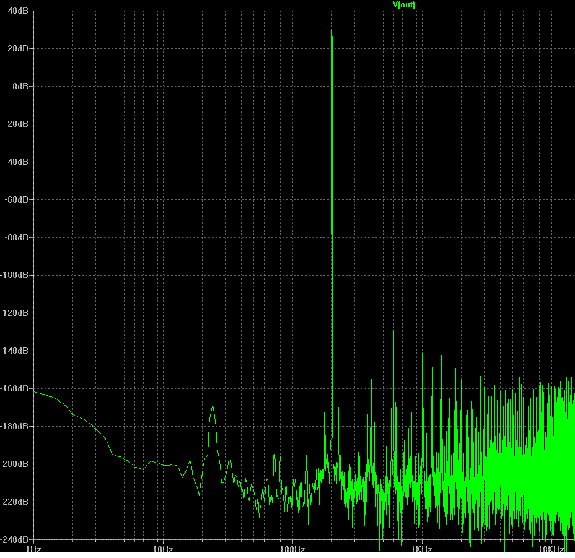Click the 10KHz frequency axis label

(x=551, y=549)
